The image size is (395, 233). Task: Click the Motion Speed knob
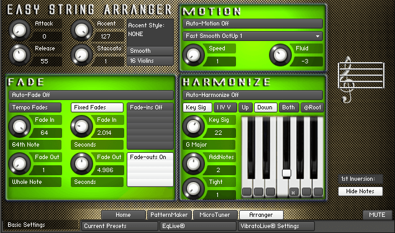point(193,55)
